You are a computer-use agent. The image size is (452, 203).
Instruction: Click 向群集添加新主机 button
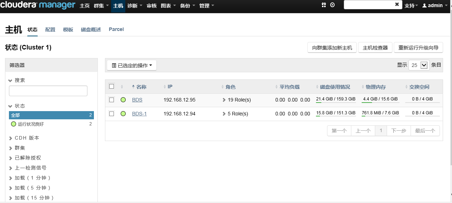click(332, 47)
